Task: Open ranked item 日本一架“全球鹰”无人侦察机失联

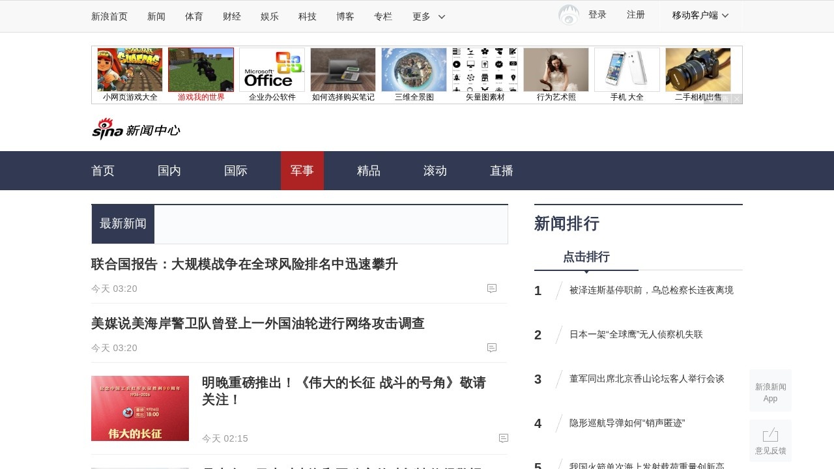Action: (x=636, y=334)
